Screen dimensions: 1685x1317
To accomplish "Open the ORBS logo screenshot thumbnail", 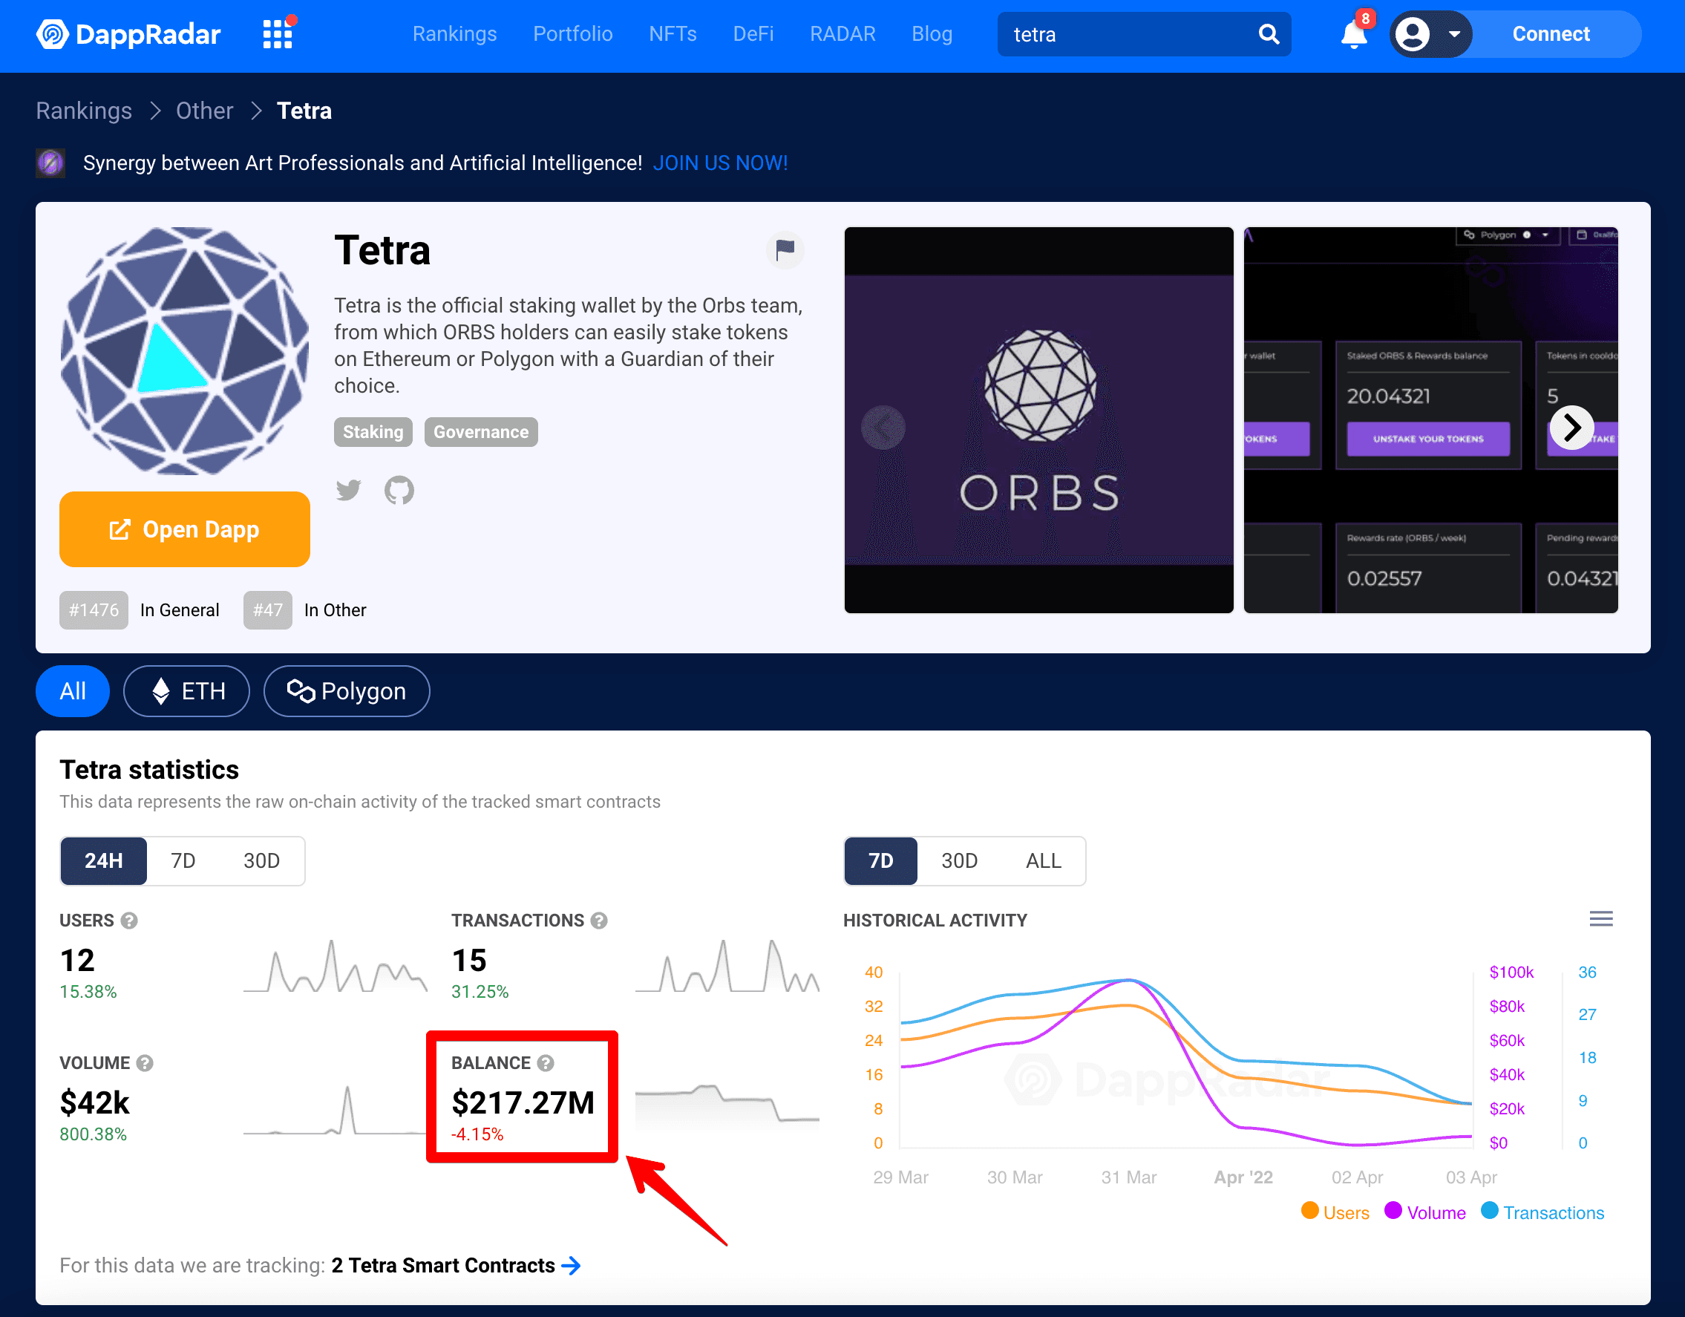I will click(1038, 419).
